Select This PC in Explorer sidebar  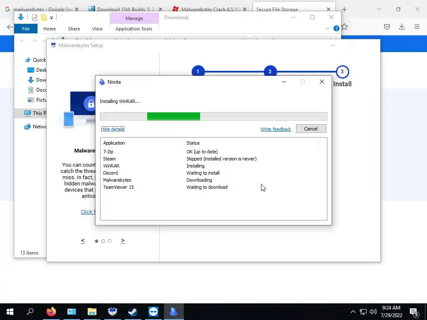pos(30,113)
